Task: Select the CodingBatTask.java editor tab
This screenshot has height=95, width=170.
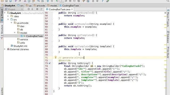Action: click(x=59, y=9)
